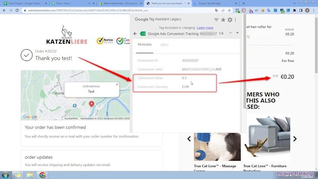Click the page vertical scrollbar

coord(316,45)
